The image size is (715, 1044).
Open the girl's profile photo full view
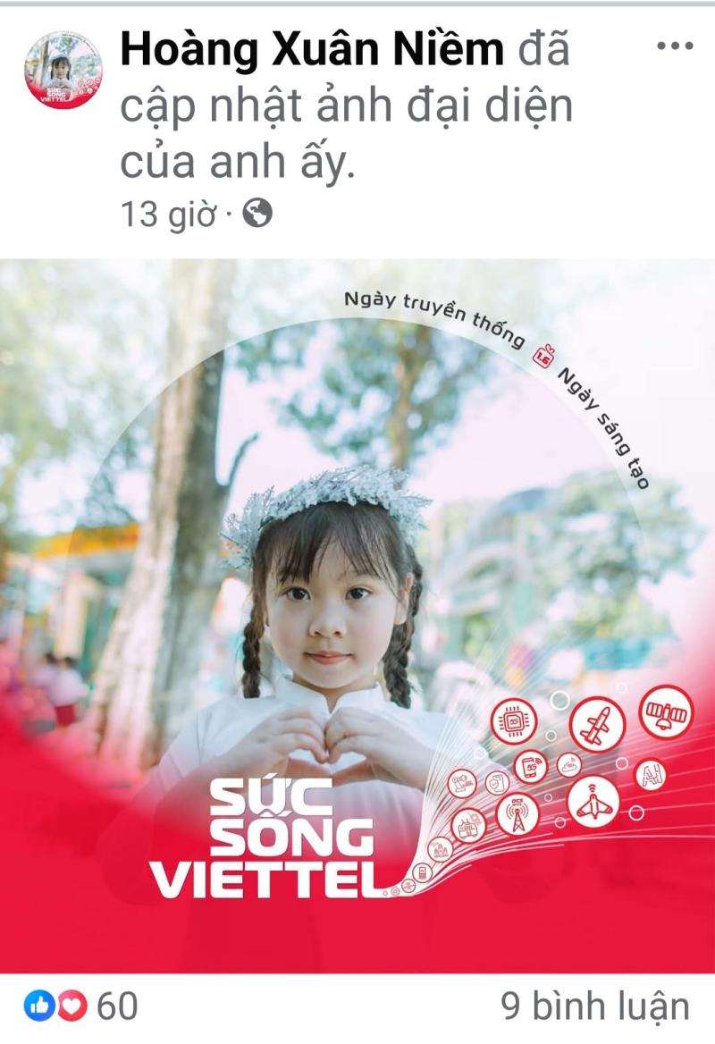point(357,616)
